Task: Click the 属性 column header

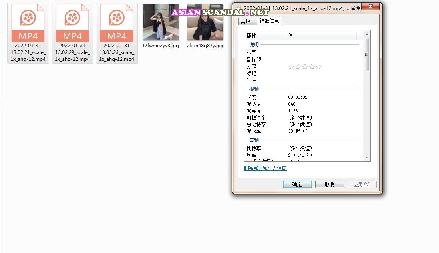Action: pyautogui.click(x=265, y=36)
